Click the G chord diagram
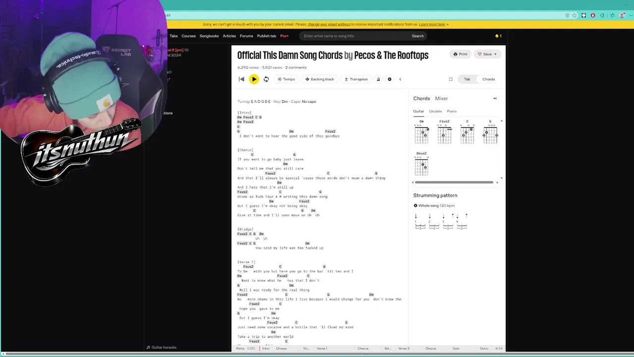Screen dimensions: 634x357 [x=490, y=132]
